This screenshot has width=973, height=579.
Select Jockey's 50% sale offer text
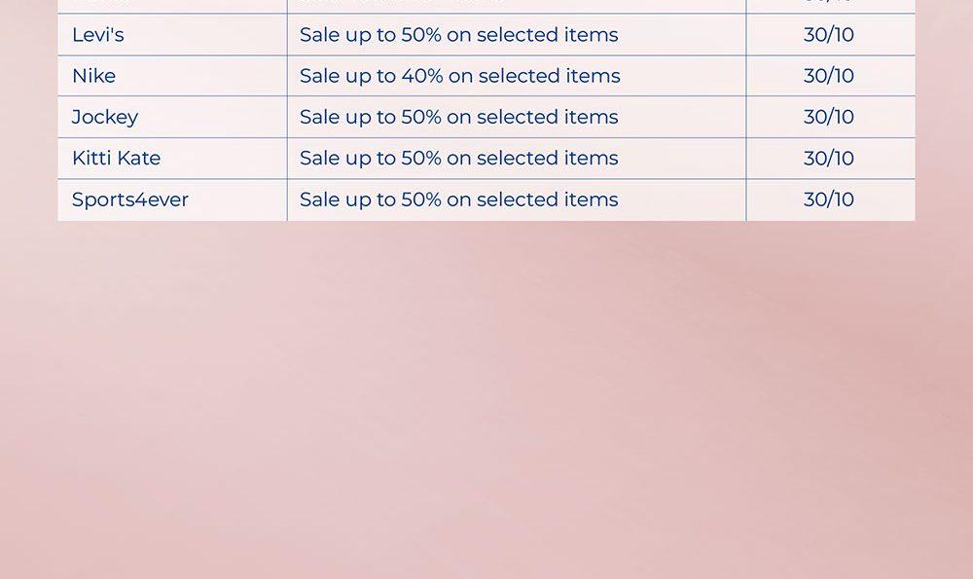coord(458,117)
